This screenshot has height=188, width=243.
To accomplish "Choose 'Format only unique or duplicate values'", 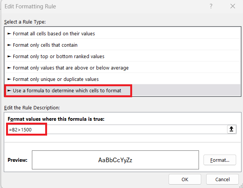I will pos(56,79).
